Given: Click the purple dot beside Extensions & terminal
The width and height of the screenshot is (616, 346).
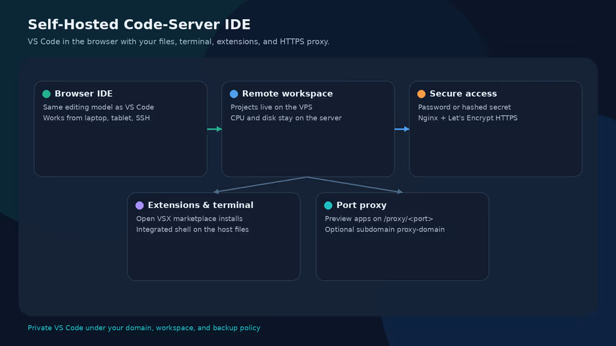Looking at the screenshot, I should point(140,205).
